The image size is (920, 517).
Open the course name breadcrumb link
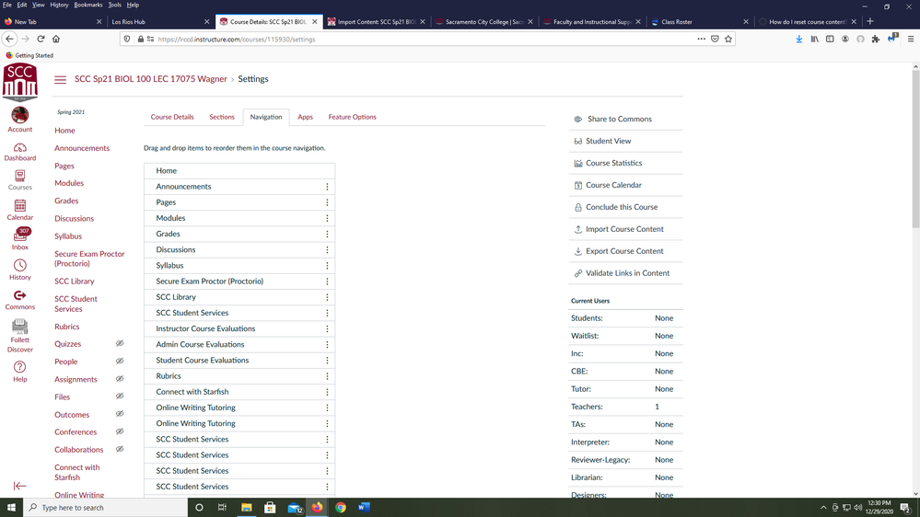151,79
